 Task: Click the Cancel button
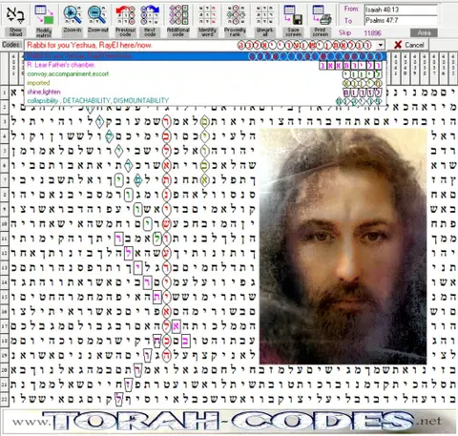tap(409, 45)
